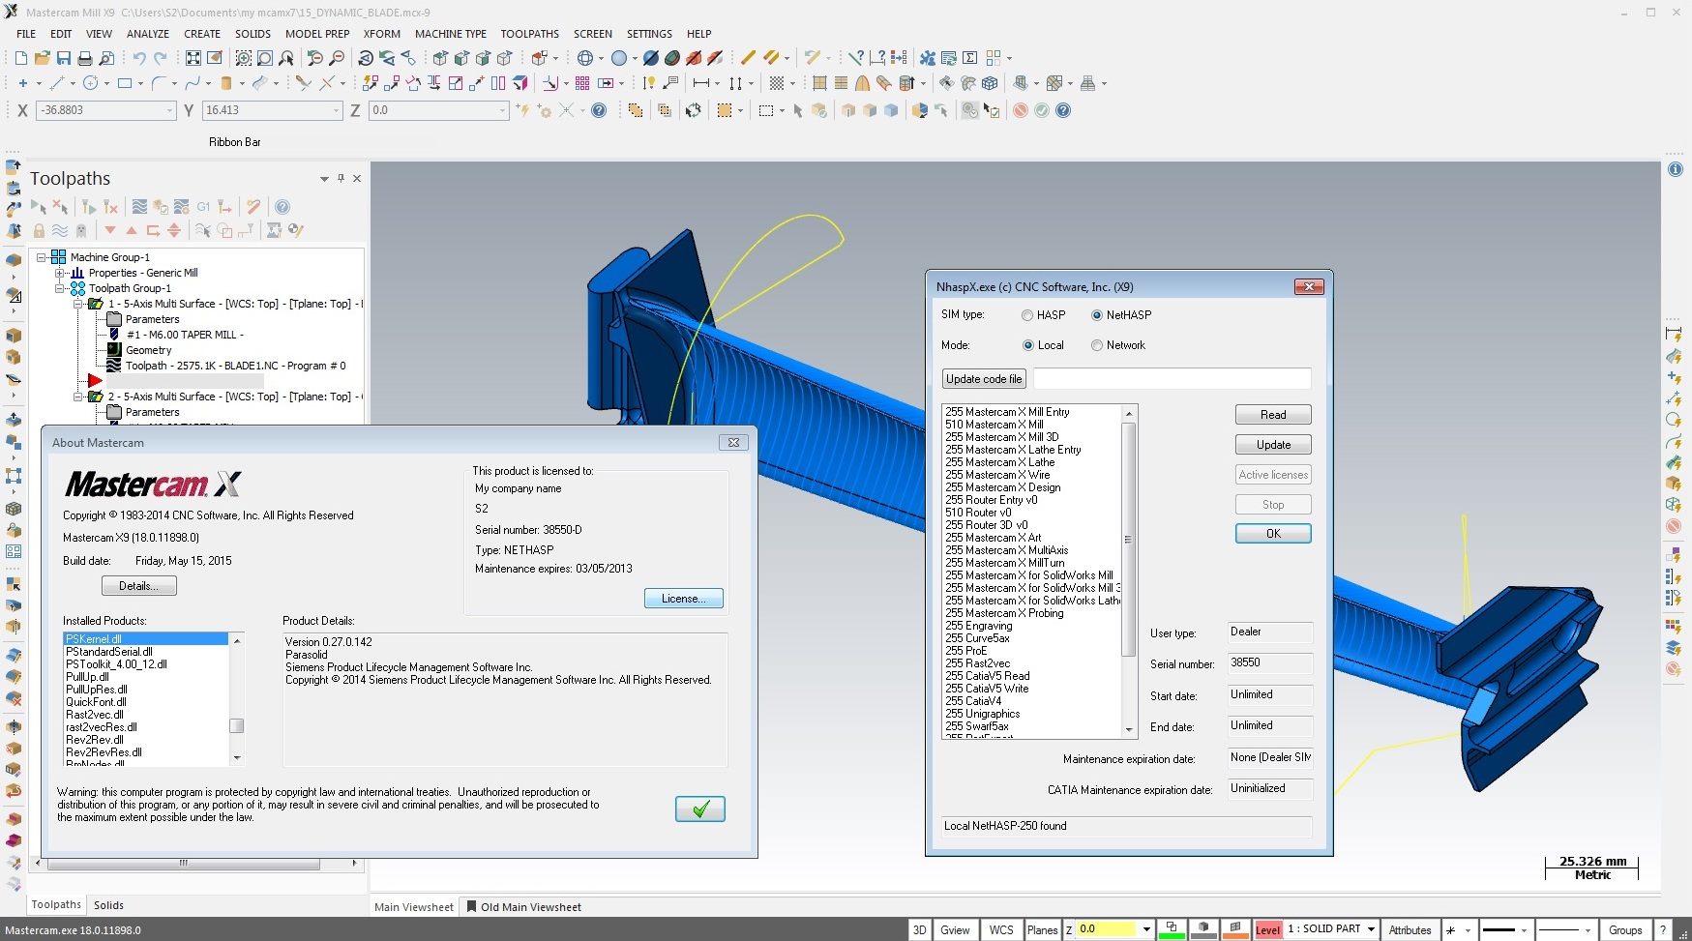Click License button in About dialog
1692x941 pixels.
tap(684, 599)
